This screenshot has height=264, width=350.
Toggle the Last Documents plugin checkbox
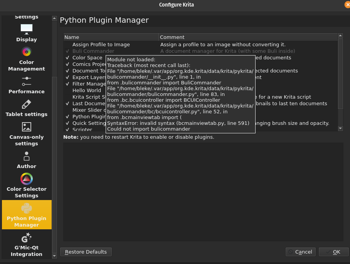coord(67,104)
